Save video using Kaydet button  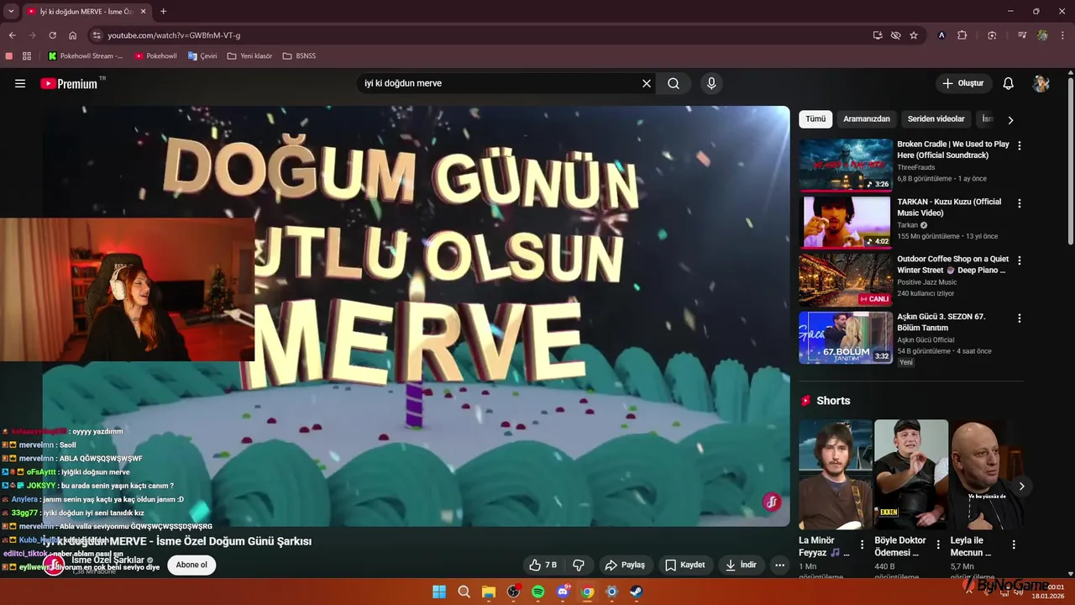(x=685, y=565)
